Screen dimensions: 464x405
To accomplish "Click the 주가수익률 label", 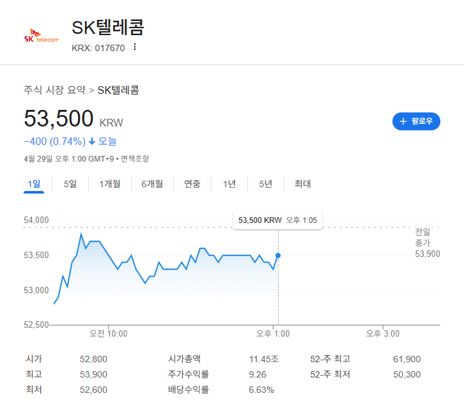I will tap(189, 374).
